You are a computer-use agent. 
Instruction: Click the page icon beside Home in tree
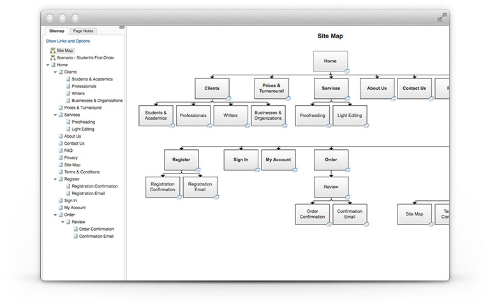click(54, 64)
